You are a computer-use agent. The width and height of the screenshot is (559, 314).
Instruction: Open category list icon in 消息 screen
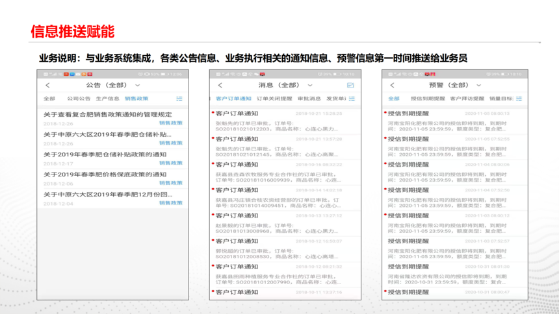(352, 99)
